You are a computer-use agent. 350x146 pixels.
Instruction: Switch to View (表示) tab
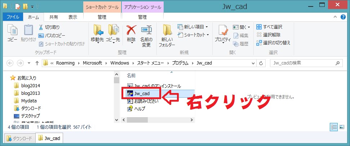tap(72, 17)
